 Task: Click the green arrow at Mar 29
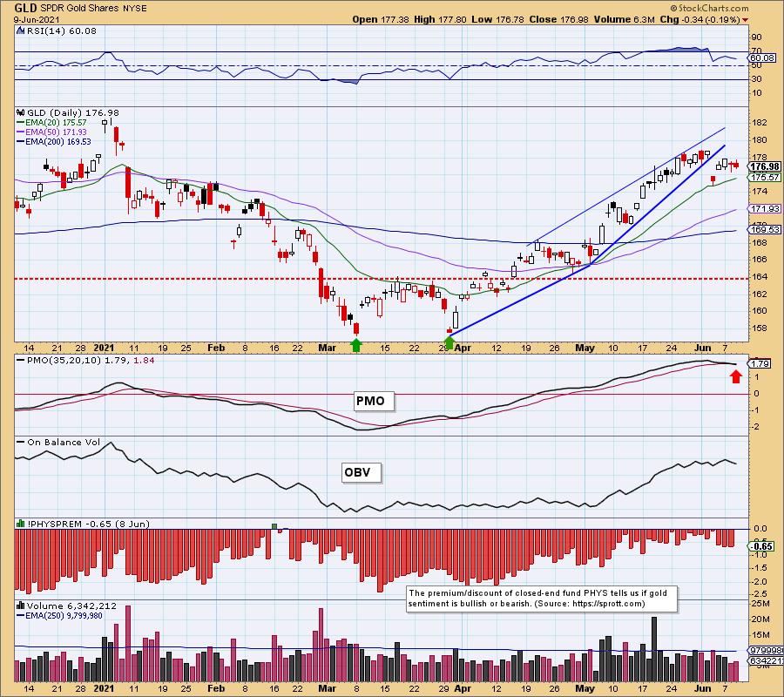(x=449, y=343)
